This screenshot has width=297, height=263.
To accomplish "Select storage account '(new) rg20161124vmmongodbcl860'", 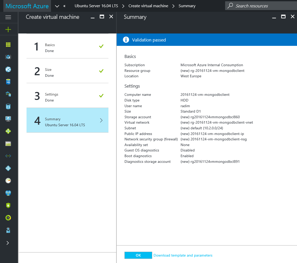I will coord(210,117).
